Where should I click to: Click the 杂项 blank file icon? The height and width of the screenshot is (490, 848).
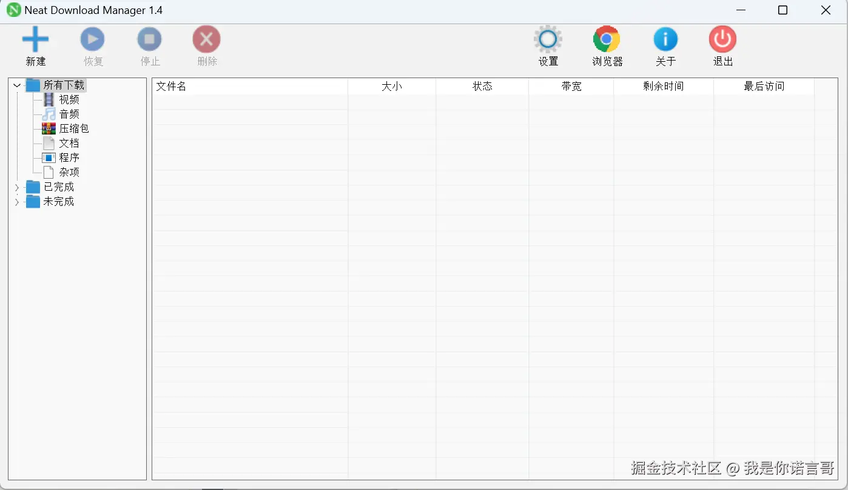point(49,172)
